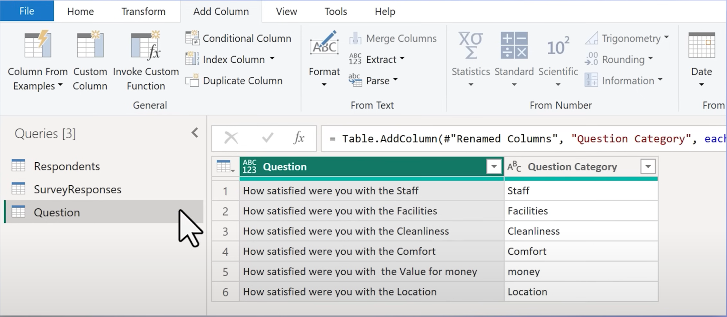
Task: Switch to the View tab
Action: pyautogui.click(x=287, y=11)
